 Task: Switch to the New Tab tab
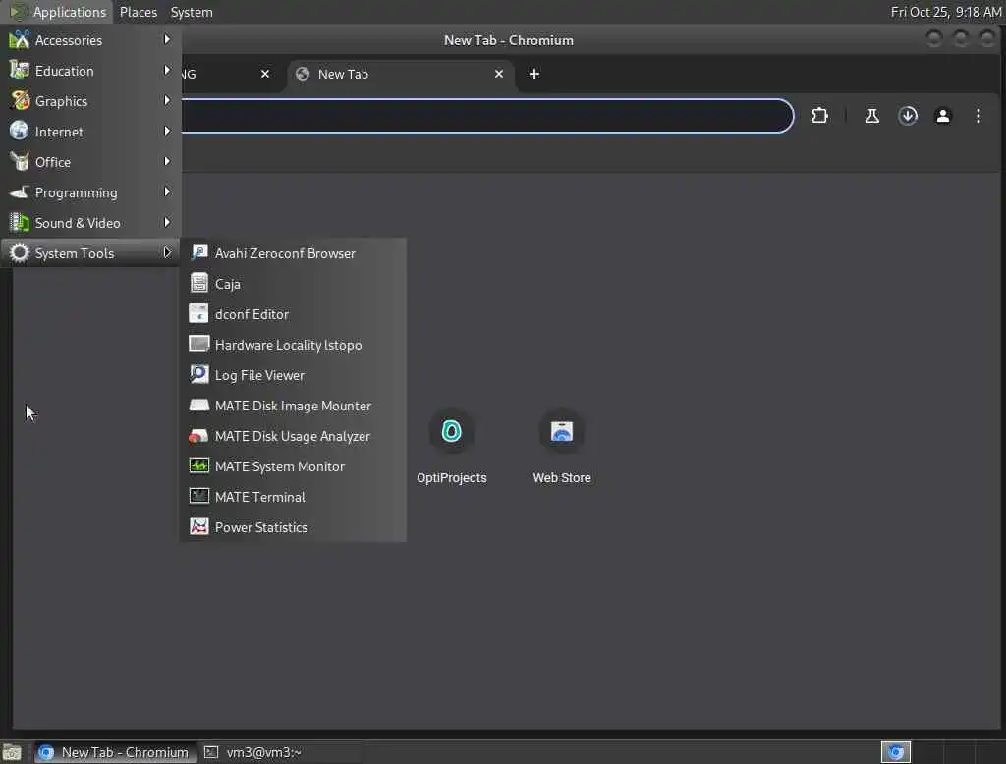[401, 75]
